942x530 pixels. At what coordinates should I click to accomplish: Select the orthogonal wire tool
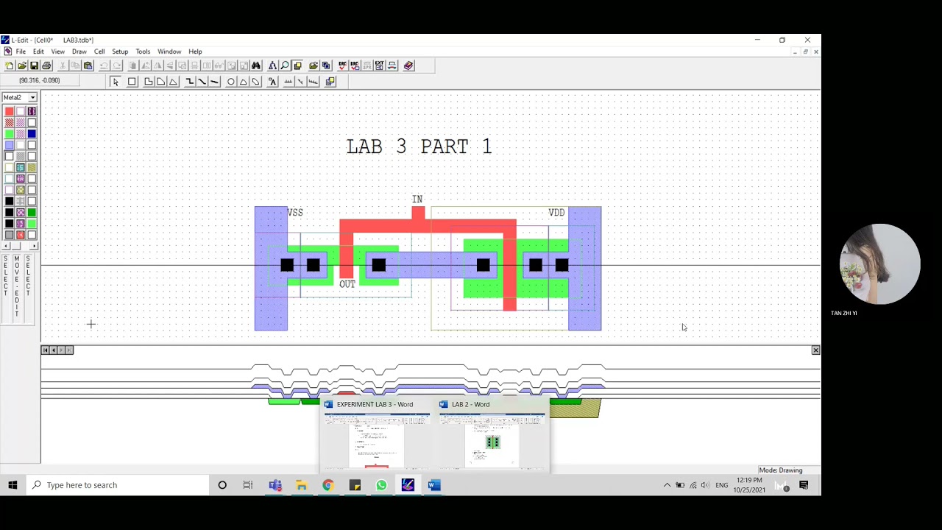pyautogui.click(x=189, y=82)
